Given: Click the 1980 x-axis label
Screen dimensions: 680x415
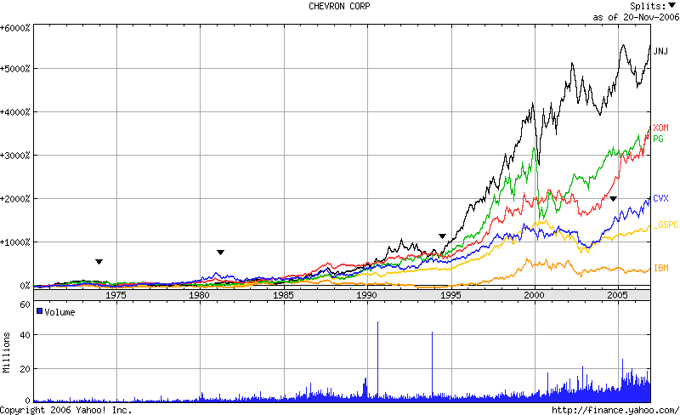Looking at the screenshot, I should [200, 295].
